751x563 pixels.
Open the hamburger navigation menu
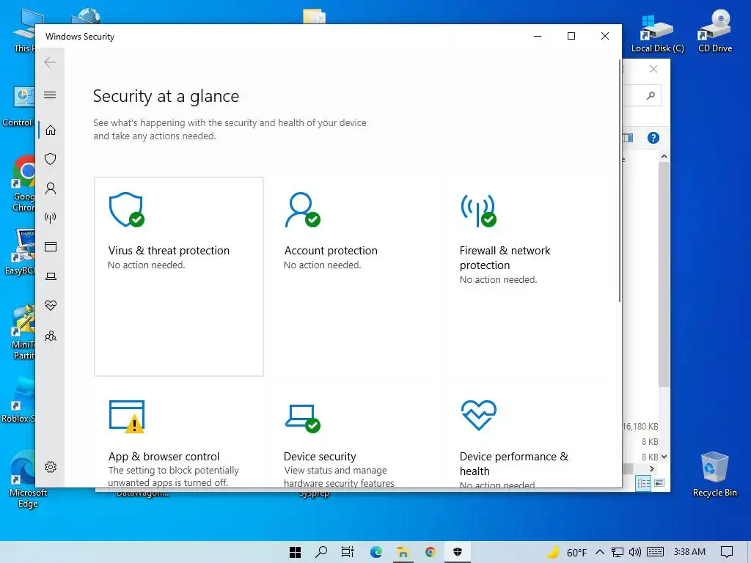[x=50, y=95]
